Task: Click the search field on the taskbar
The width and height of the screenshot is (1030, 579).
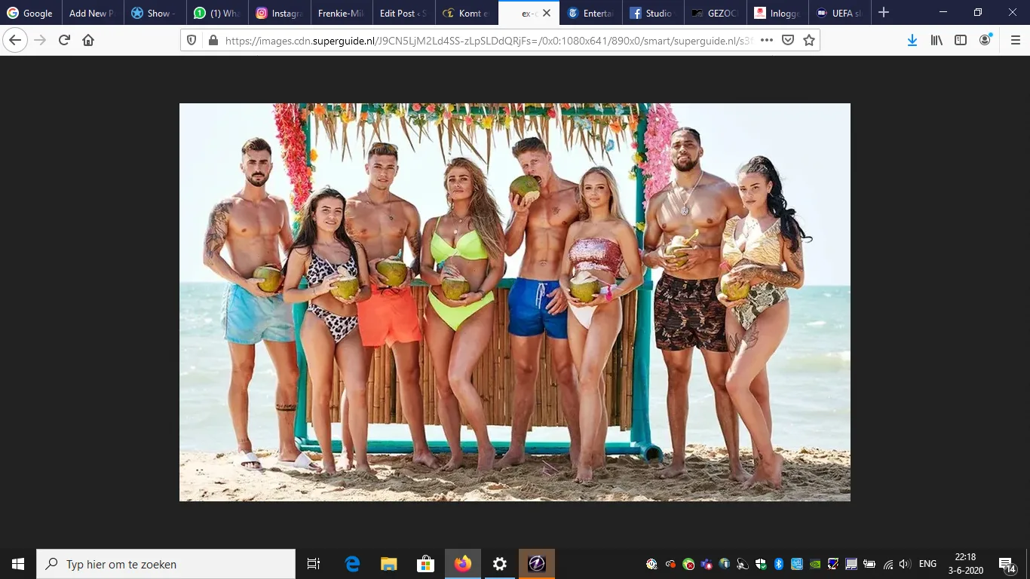Action: [166, 564]
